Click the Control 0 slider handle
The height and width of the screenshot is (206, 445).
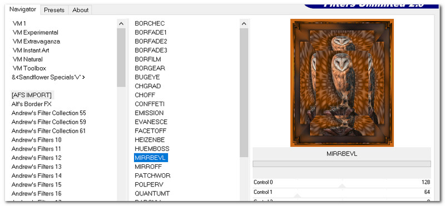[x=342, y=186]
